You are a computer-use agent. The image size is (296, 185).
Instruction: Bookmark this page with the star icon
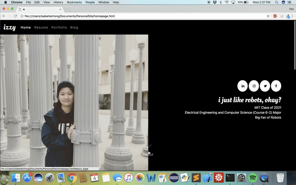pos(268,16)
